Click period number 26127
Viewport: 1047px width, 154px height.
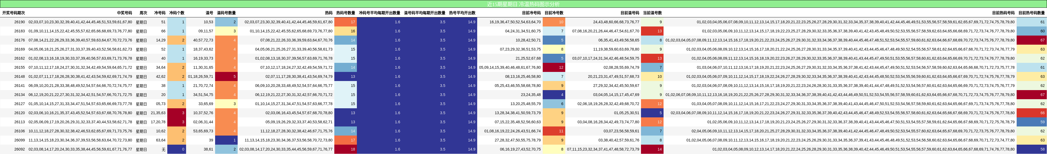tap(20, 104)
